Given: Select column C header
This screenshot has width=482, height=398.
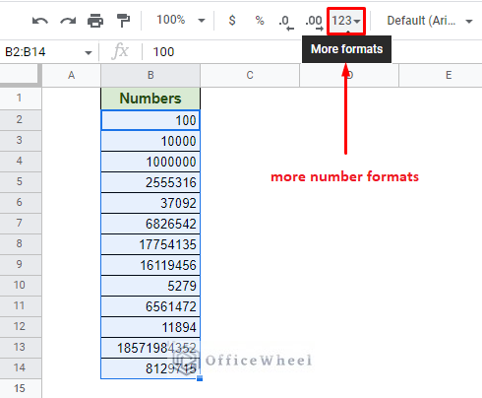Looking at the screenshot, I should coord(250,75).
